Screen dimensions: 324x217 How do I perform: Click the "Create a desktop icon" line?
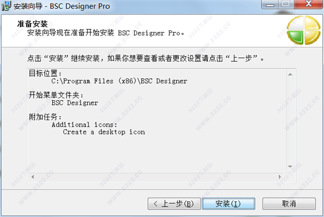pos(104,132)
